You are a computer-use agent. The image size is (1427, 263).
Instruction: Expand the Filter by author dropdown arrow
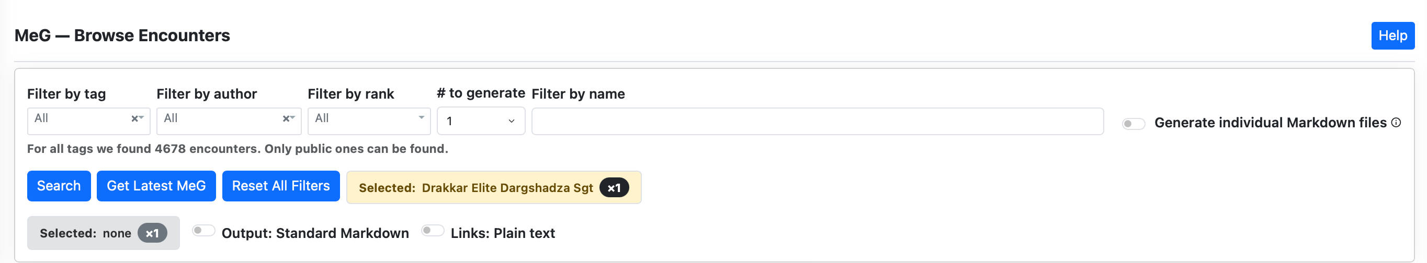[x=292, y=118]
